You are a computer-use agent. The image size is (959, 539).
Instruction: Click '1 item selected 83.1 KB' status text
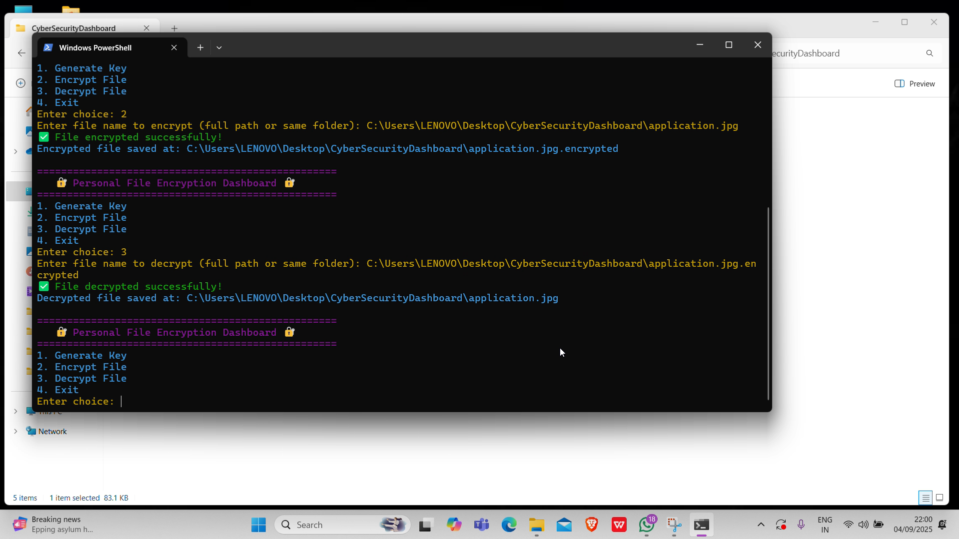pyautogui.click(x=89, y=498)
